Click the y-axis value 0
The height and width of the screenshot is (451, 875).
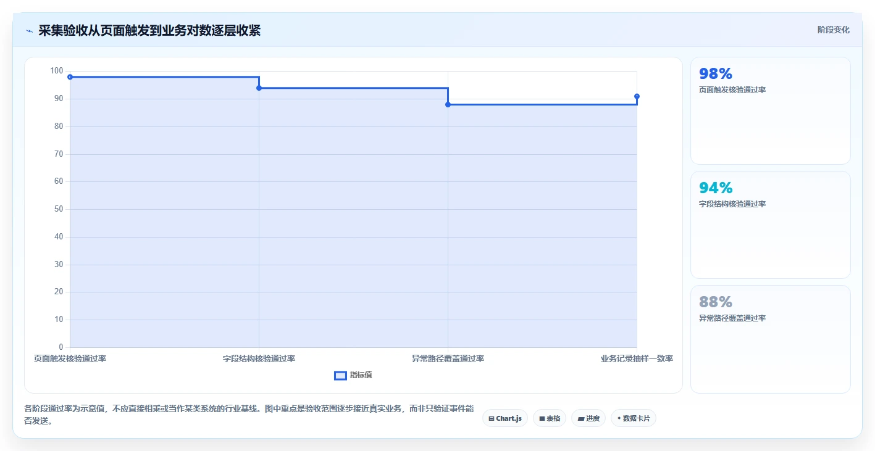(61, 347)
